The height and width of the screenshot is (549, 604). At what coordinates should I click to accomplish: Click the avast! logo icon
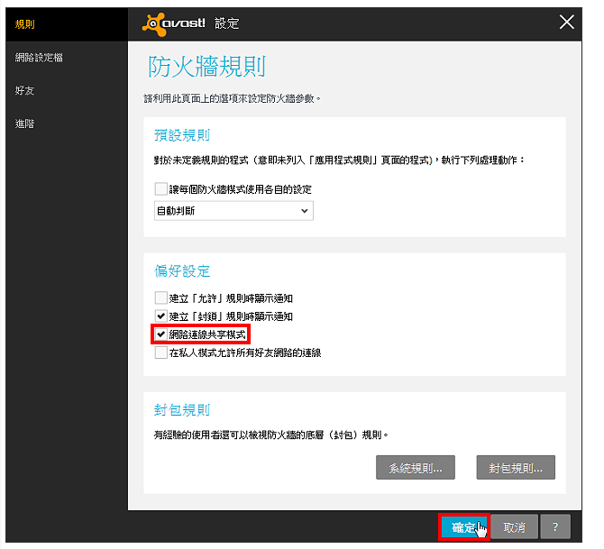154,23
